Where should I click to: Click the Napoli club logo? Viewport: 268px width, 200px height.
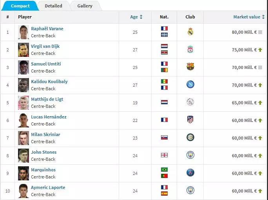click(x=190, y=85)
